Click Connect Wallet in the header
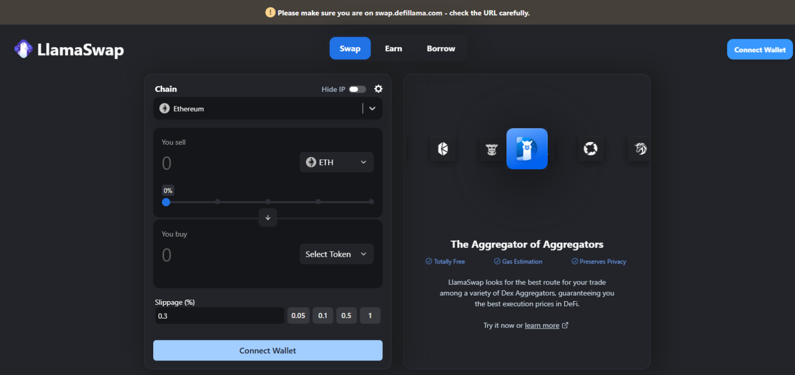This screenshot has height=375, width=795. (760, 50)
